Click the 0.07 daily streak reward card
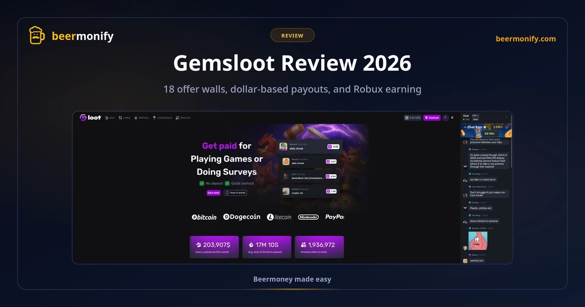The width and height of the screenshot is (585, 307). pos(309,161)
